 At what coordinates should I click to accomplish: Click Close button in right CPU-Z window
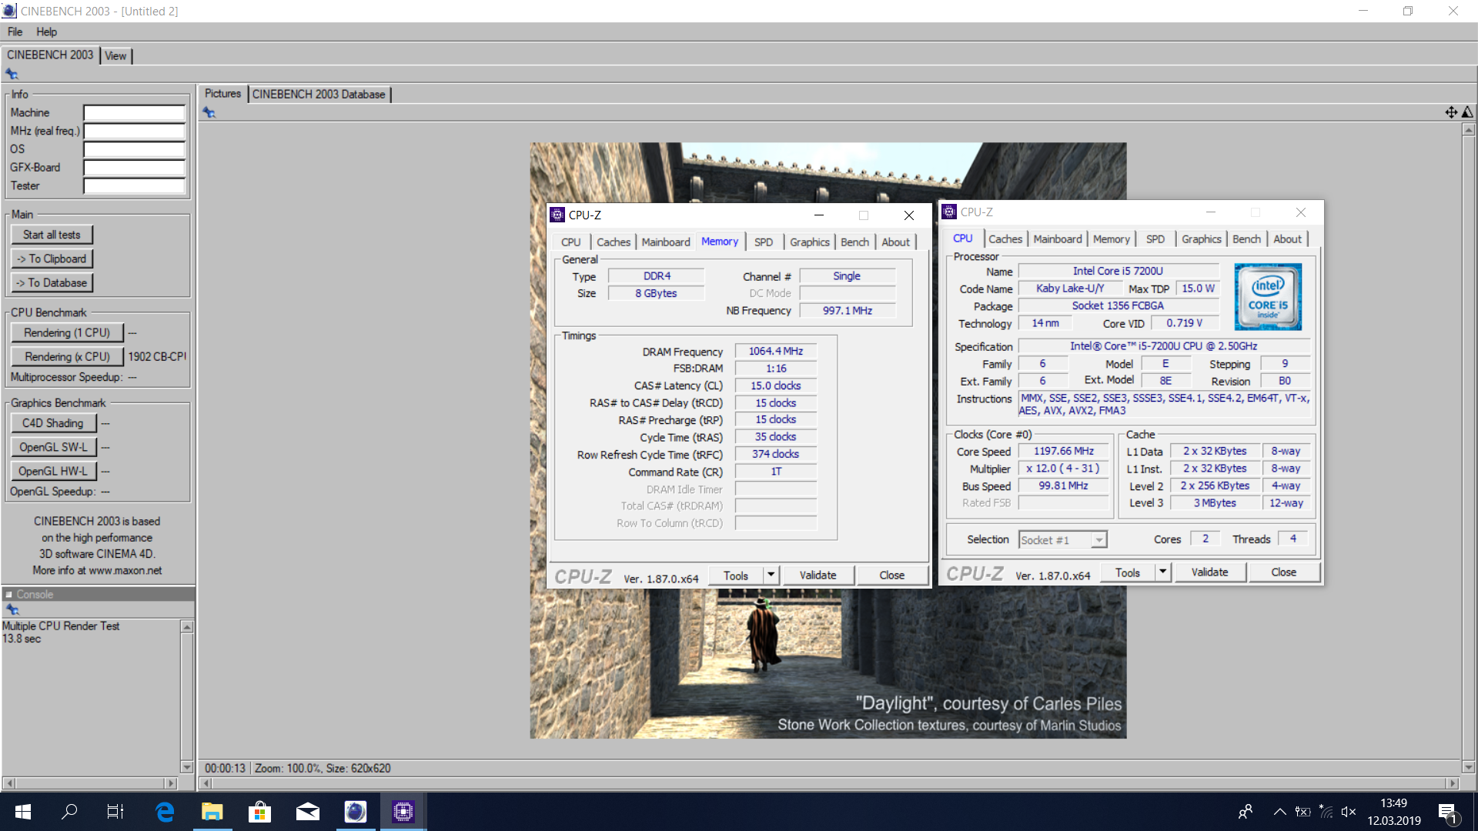[1283, 572]
